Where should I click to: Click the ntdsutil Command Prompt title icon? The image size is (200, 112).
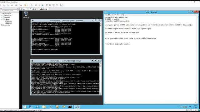pos(32,61)
